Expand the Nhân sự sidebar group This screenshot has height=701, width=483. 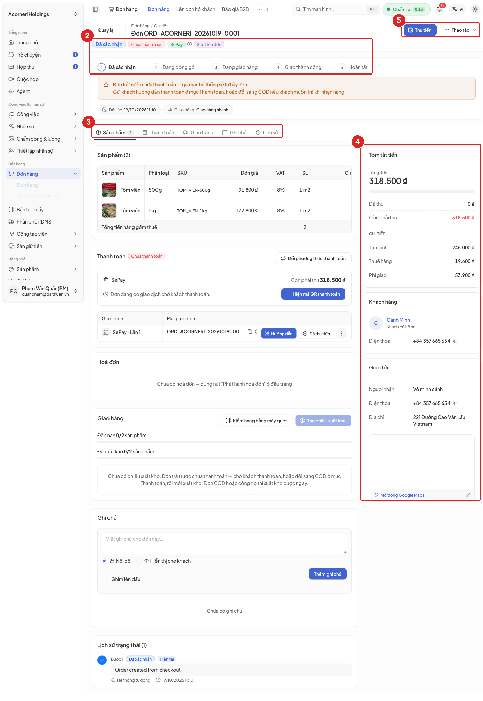tap(43, 127)
